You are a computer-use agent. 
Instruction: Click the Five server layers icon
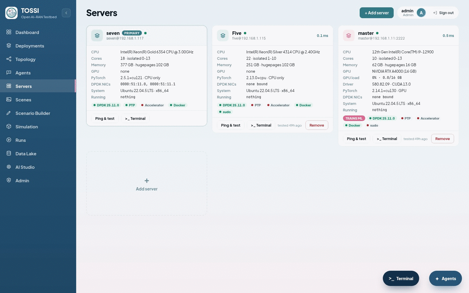pyautogui.click(x=223, y=35)
